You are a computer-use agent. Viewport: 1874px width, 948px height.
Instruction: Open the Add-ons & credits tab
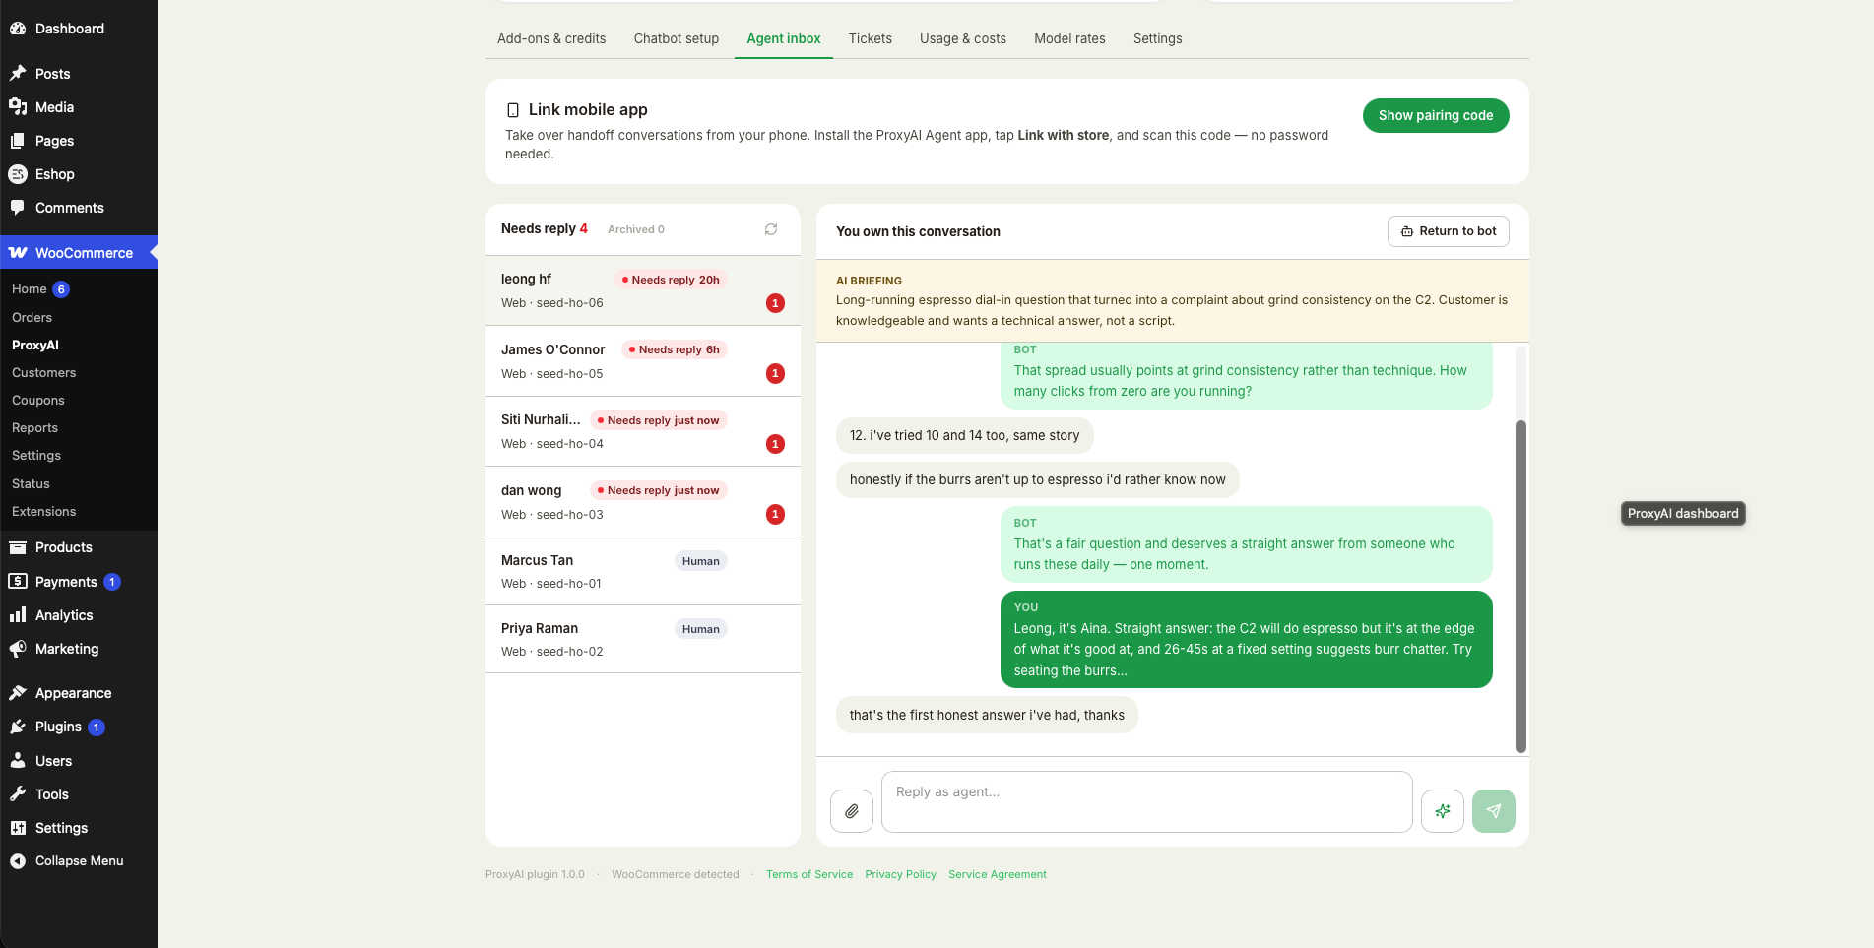551,38
